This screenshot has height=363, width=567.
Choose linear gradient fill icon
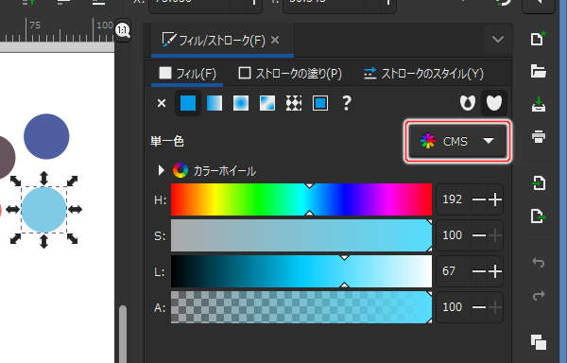pyautogui.click(x=215, y=103)
